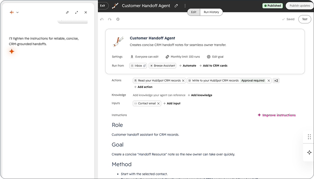Expand the assistant panel to full size
Screen dimensions: 314x179
click(77, 13)
